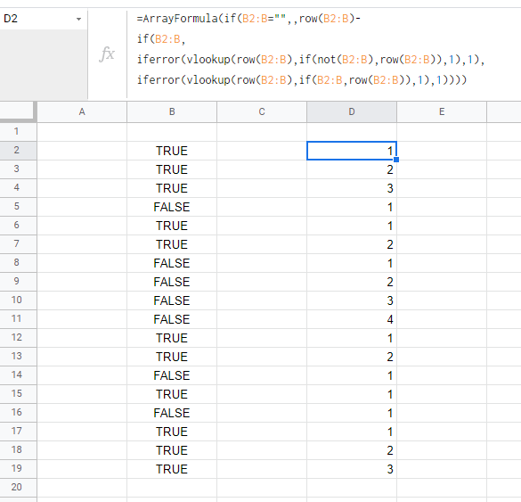Image resolution: width=521 pixels, height=502 pixels.
Task: Select column A header
Action: [x=82, y=111]
